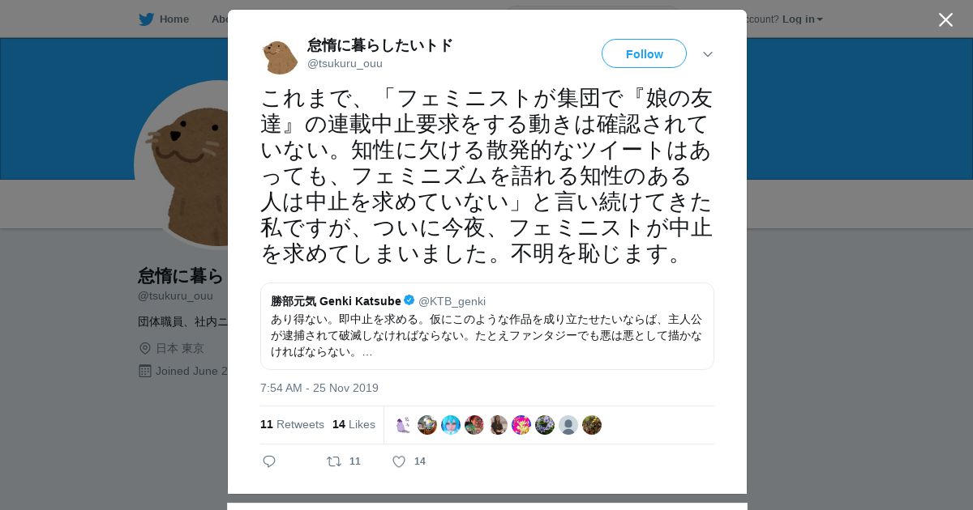Retweet using the retweet arrows icon
Image resolution: width=973 pixels, height=510 pixels.
click(x=334, y=461)
